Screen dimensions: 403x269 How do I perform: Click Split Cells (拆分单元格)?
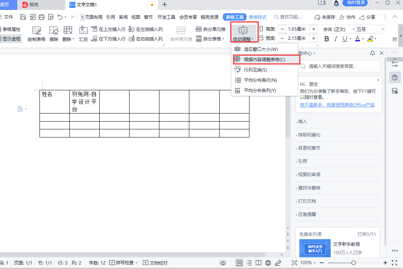[x=211, y=29]
